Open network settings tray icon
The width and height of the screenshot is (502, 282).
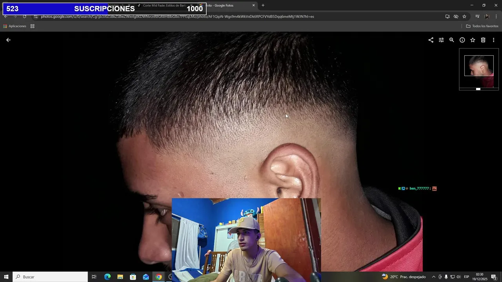point(452,277)
